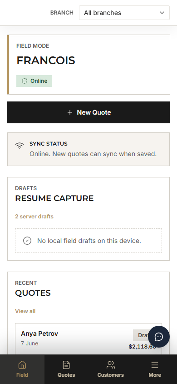
Task: Follow the View all quotes link
Action: click(25, 311)
